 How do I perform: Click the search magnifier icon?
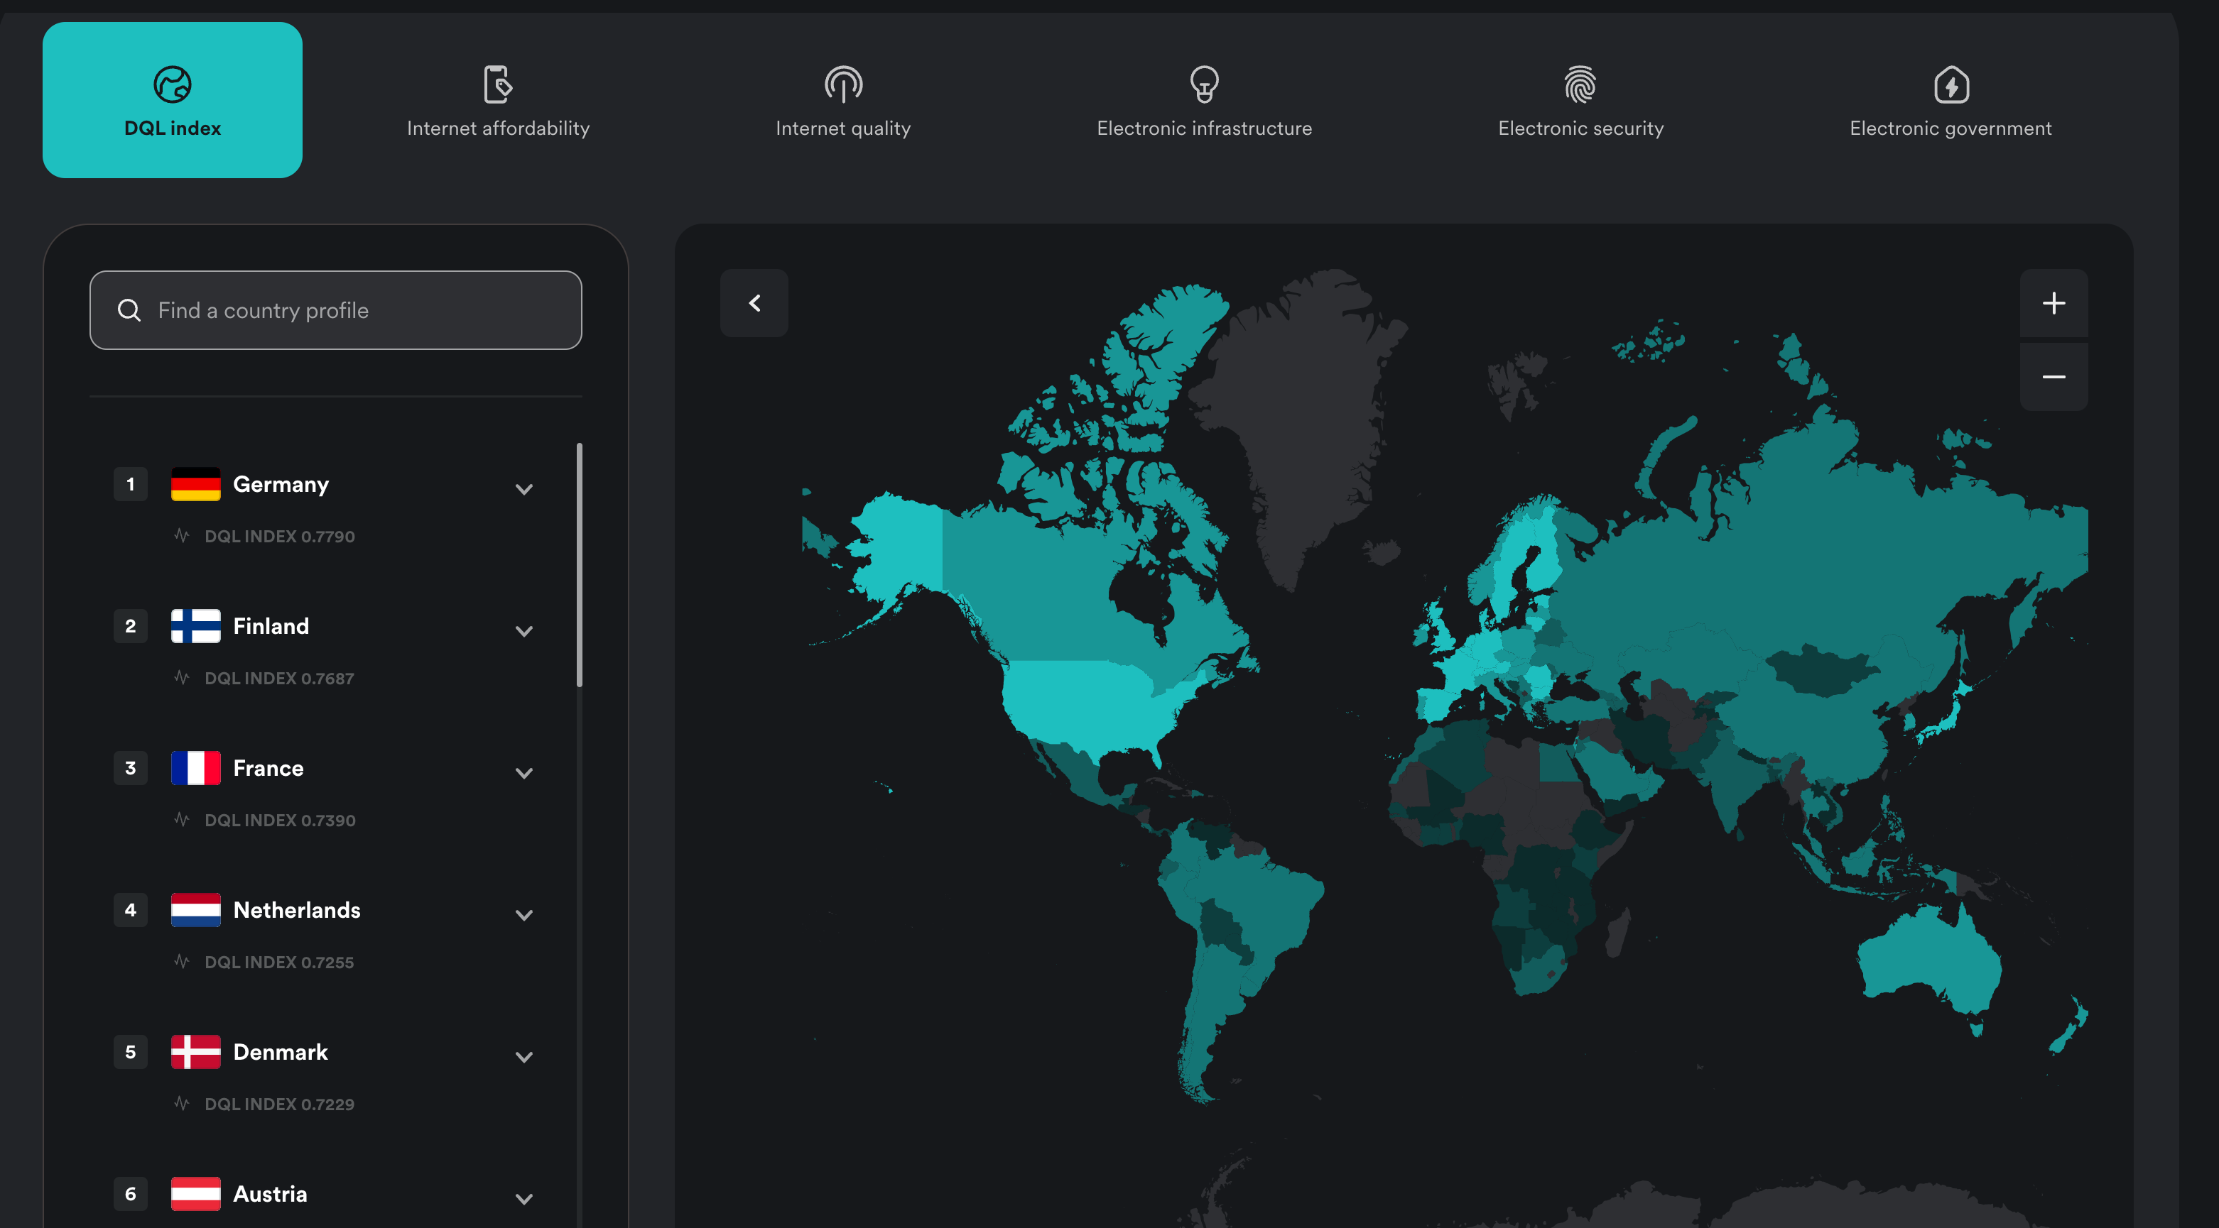point(129,309)
